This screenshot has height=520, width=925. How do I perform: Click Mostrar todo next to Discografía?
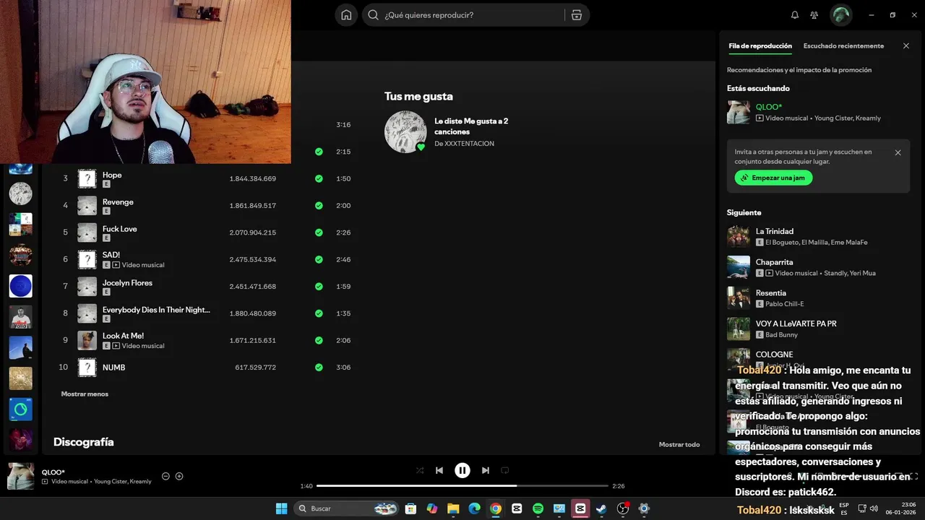(x=679, y=445)
